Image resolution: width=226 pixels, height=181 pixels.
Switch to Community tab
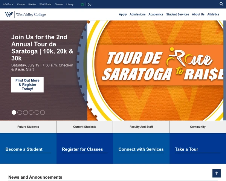click(198, 127)
